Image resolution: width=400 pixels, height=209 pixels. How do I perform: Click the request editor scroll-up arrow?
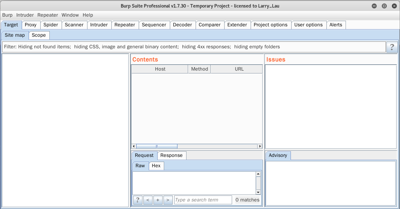click(258, 174)
